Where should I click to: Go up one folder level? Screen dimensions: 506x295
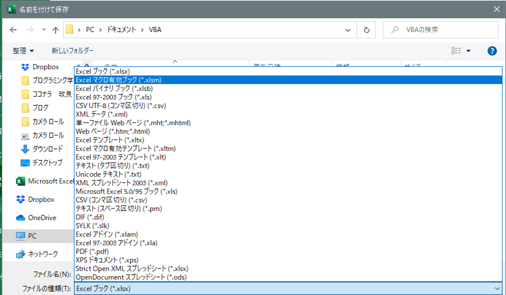pos(56,30)
